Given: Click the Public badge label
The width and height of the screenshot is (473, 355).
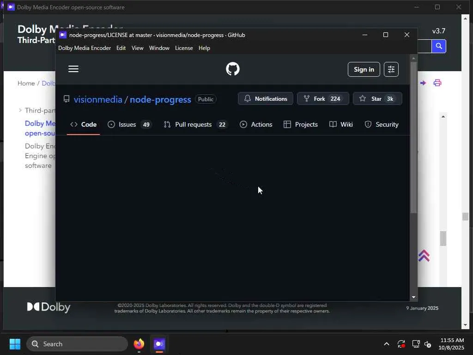Looking at the screenshot, I should click(x=206, y=99).
